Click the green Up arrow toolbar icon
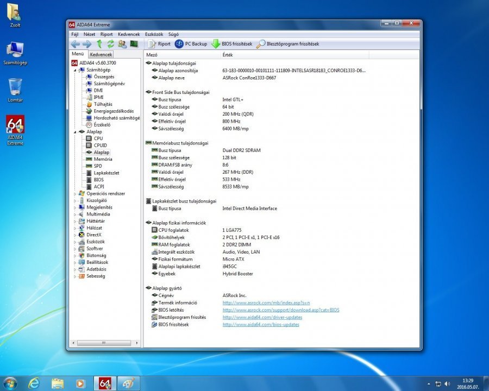Viewport: 489px width, 391px height. pos(99,44)
